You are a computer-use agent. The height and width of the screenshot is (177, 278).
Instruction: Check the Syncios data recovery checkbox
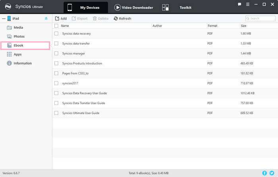(x=56, y=34)
